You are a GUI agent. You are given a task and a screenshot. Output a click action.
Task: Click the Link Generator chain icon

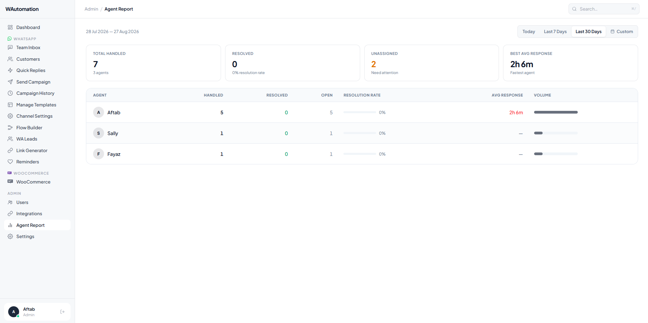tap(10, 150)
